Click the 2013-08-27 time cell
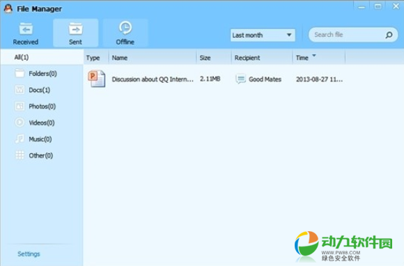The height and width of the screenshot is (266, 404). point(319,79)
